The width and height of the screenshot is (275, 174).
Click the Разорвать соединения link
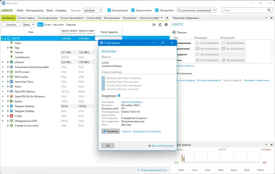(257, 80)
